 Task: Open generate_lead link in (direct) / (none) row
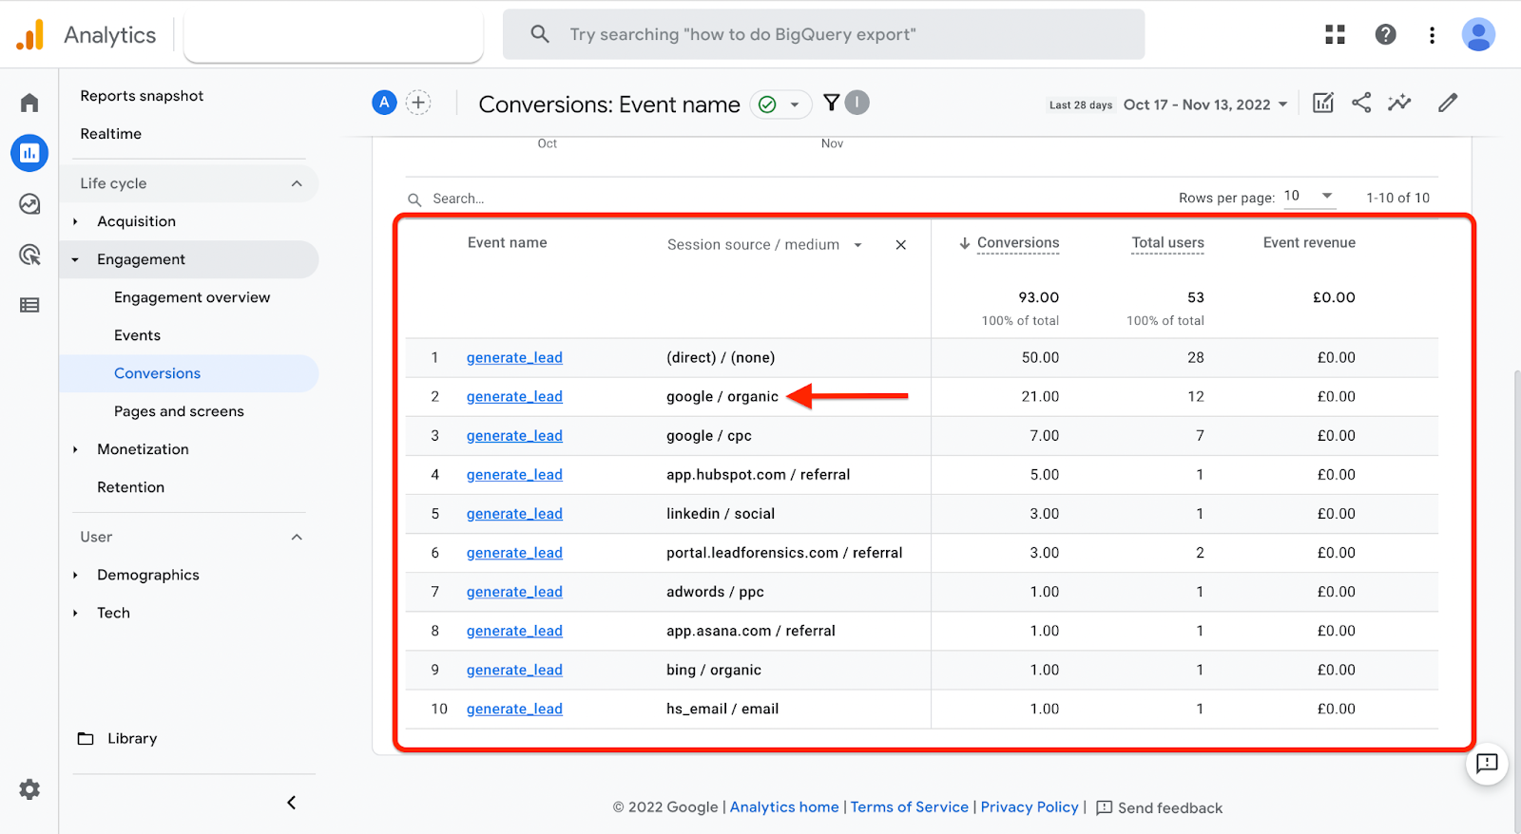pos(514,357)
